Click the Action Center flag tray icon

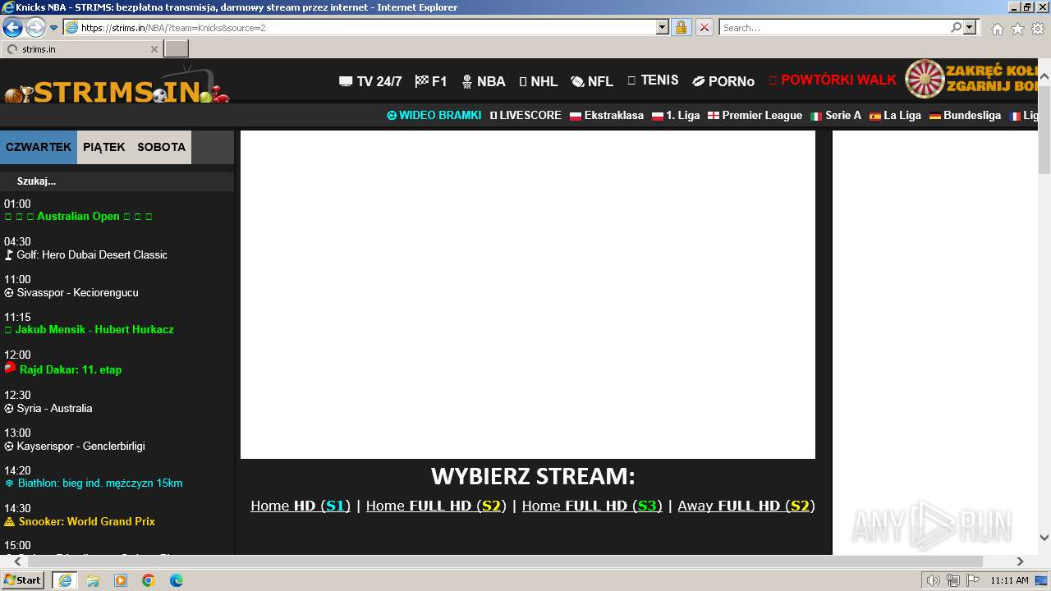(x=972, y=580)
